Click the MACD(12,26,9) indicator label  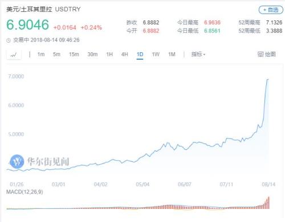point(25,192)
